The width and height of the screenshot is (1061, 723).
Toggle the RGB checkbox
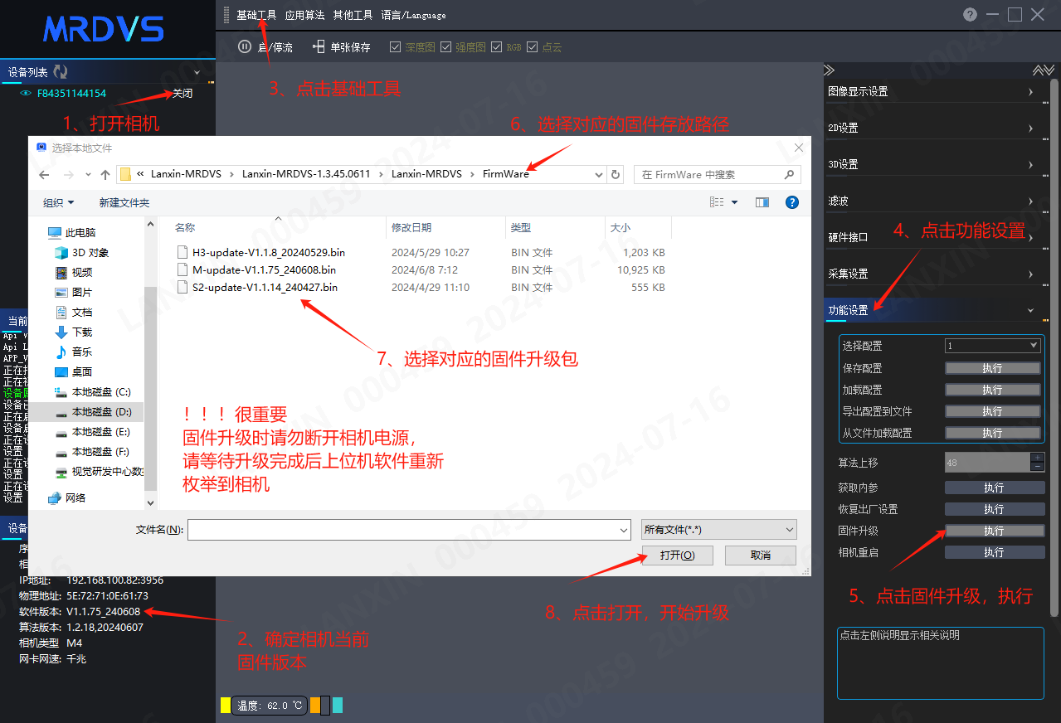(x=496, y=47)
